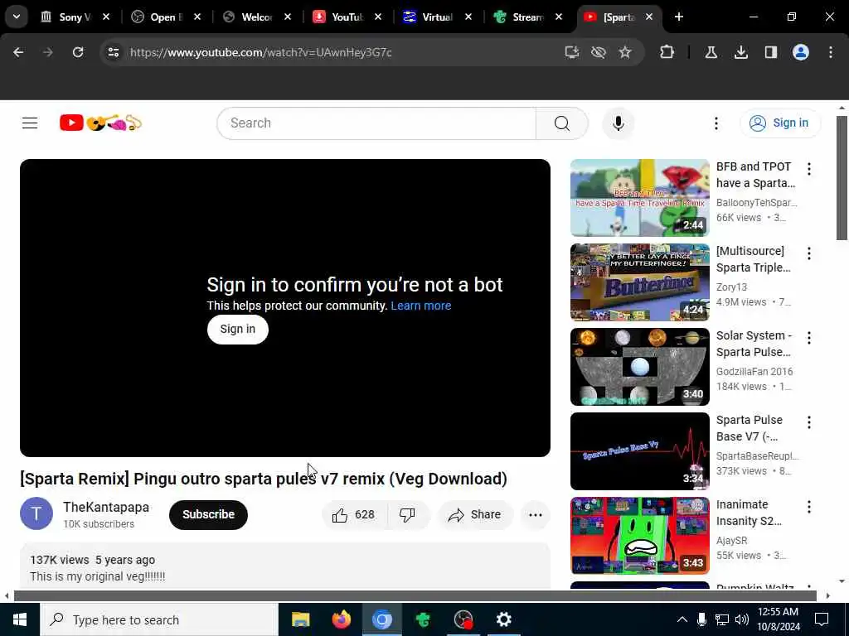This screenshot has height=636, width=849.
Task: Open OBS Studio taskbar icon
Action: pos(463,619)
